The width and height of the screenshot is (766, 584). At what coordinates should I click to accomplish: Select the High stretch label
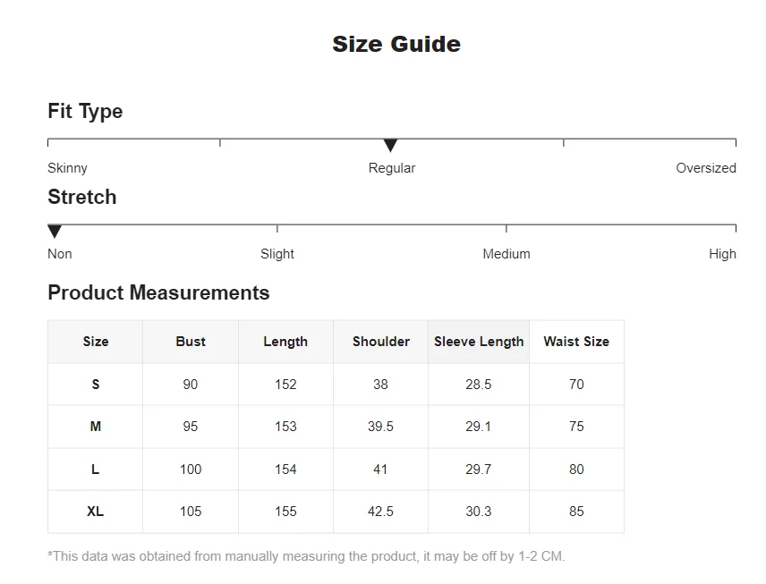coord(722,254)
